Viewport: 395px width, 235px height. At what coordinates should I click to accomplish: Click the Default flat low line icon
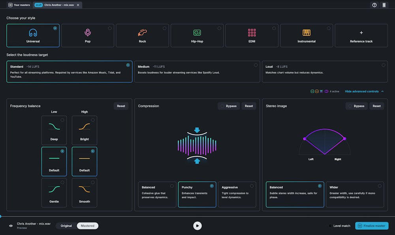coord(54,159)
